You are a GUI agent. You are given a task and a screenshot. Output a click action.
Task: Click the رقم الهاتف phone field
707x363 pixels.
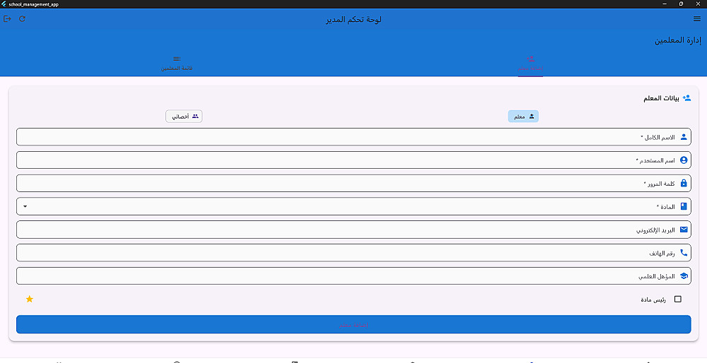coord(353,253)
